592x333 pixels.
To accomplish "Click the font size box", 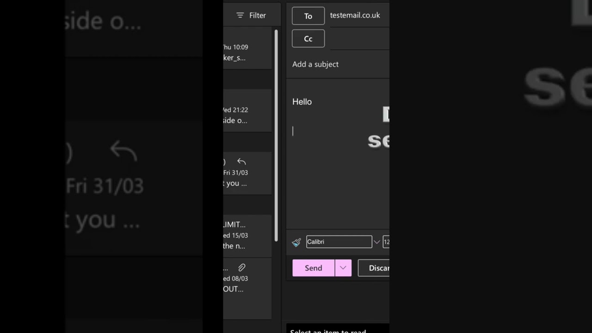I will pyautogui.click(x=386, y=242).
